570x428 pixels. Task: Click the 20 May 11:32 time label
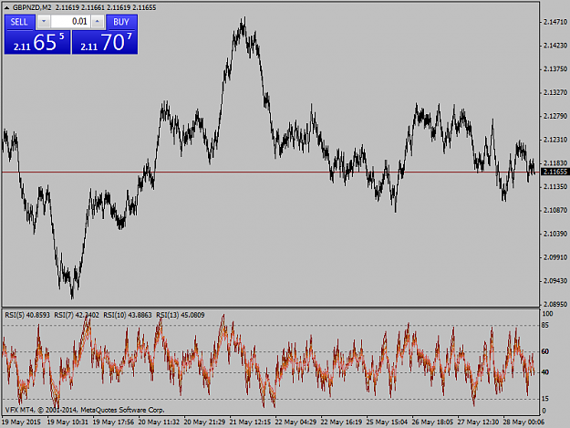click(x=159, y=423)
